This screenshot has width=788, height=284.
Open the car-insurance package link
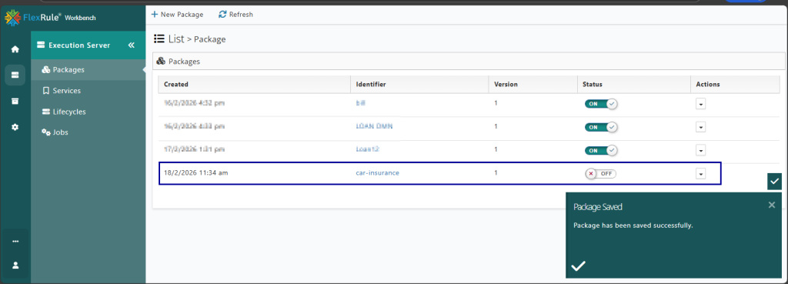(377, 173)
